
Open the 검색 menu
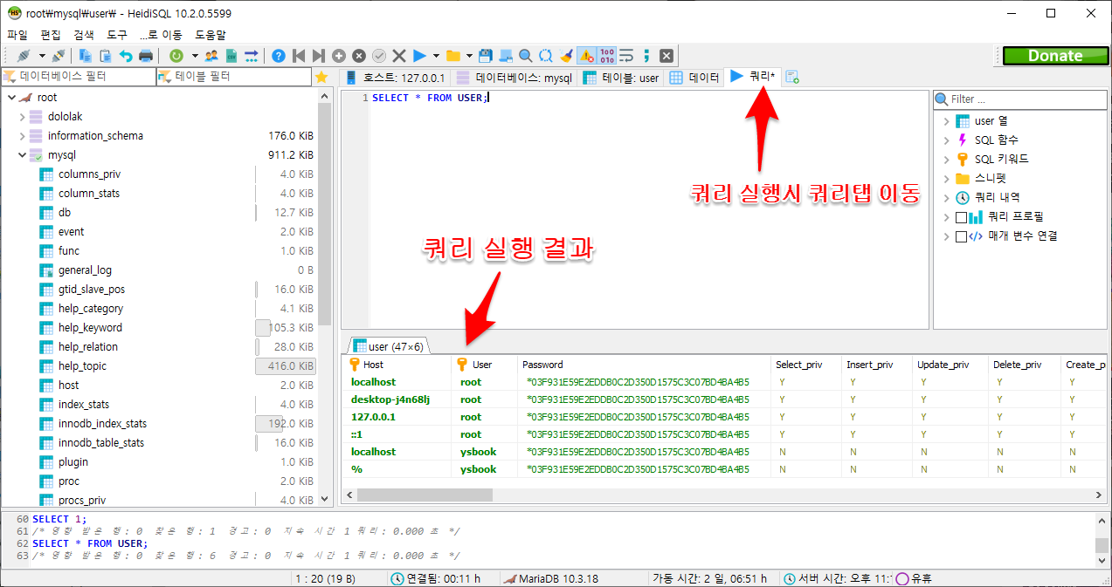84,35
